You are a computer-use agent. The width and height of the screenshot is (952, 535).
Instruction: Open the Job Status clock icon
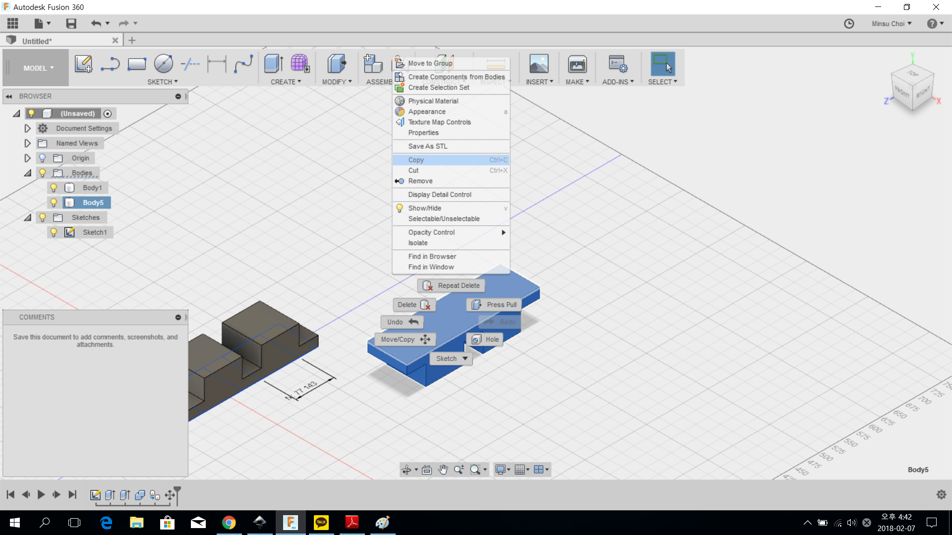(x=849, y=24)
